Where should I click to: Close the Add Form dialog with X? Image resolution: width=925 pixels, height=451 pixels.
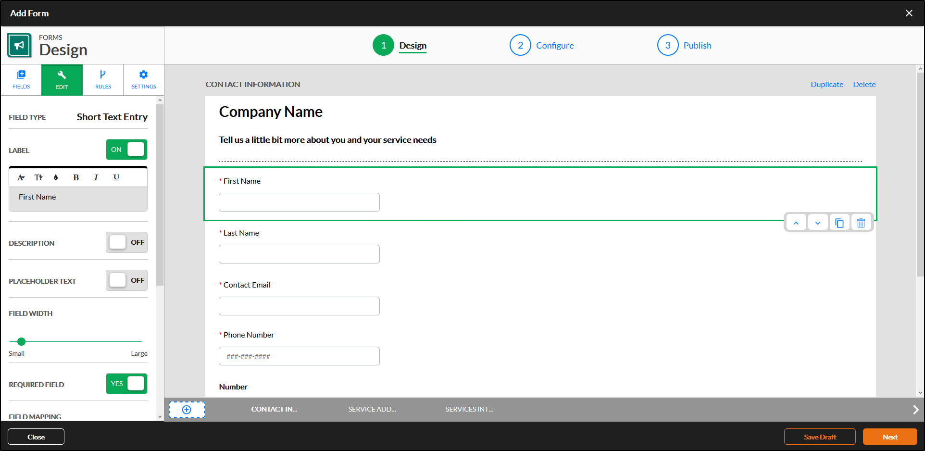pyautogui.click(x=909, y=13)
